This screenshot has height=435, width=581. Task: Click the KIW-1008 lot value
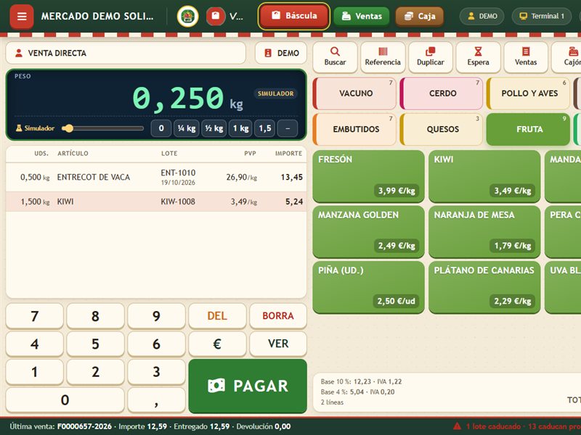tap(178, 202)
